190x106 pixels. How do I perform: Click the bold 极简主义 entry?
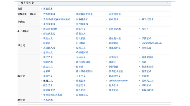point(48,81)
